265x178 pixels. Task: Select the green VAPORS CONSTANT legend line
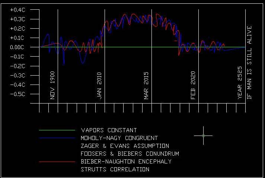57,130
